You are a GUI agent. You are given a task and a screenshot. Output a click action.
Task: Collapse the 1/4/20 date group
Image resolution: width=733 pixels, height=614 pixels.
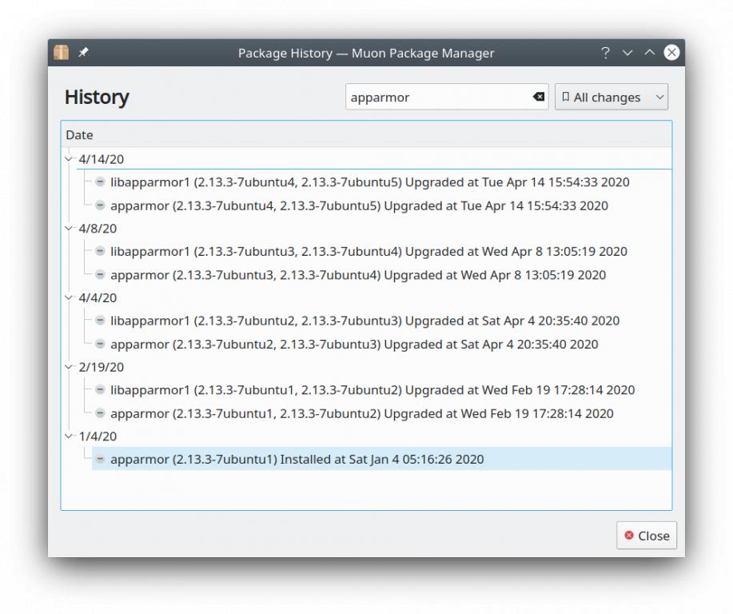(70, 437)
